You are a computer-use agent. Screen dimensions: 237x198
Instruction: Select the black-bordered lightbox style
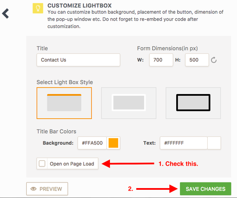(x=193, y=103)
